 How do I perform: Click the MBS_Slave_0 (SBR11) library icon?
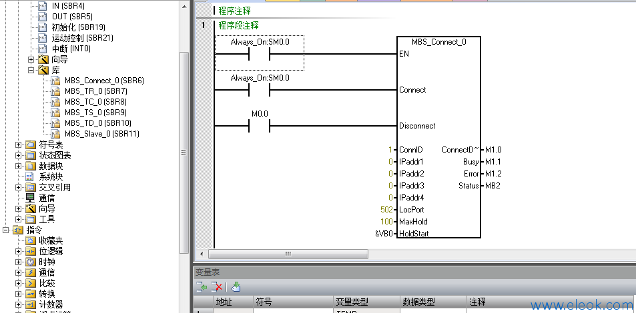click(55, 134)
